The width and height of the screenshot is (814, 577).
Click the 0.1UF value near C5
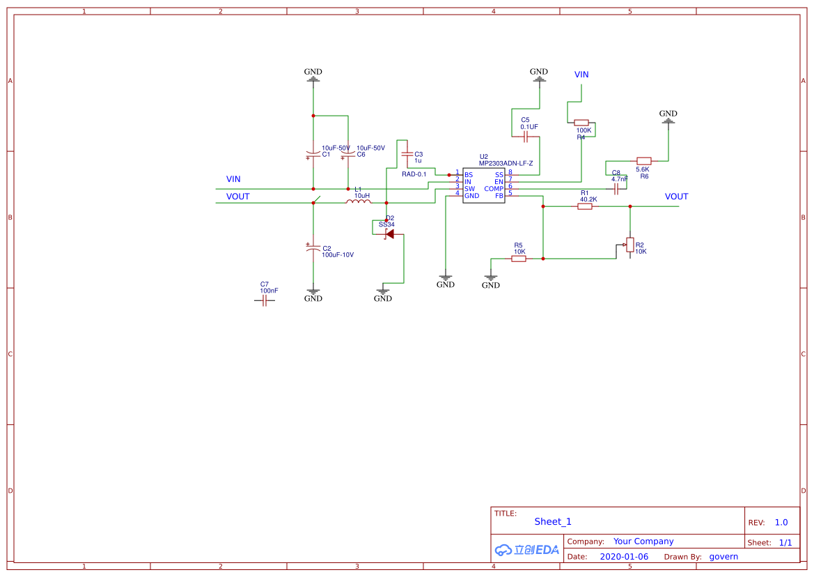coord(529,127)
